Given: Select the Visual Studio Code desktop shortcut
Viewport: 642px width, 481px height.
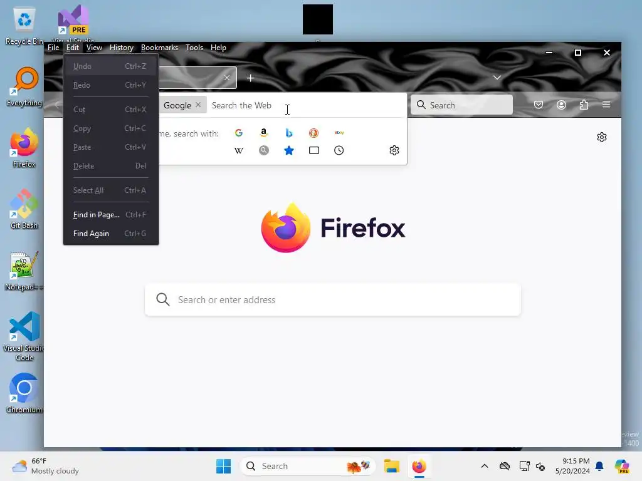Looking at the screenshot, I should (24, 336).
